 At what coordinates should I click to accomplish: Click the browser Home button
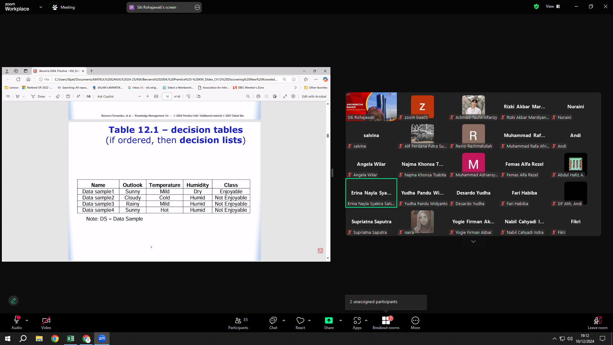coord(28,80)
